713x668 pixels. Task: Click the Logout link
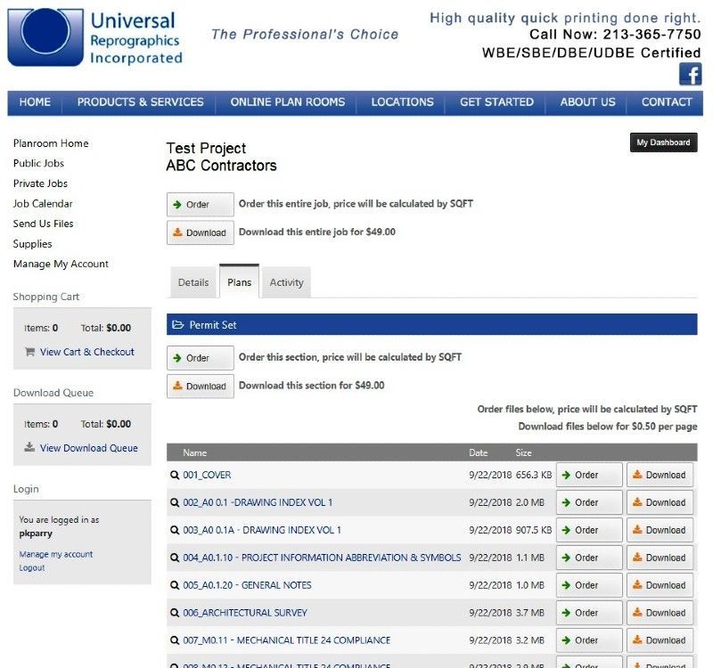[x=32, y=568]
